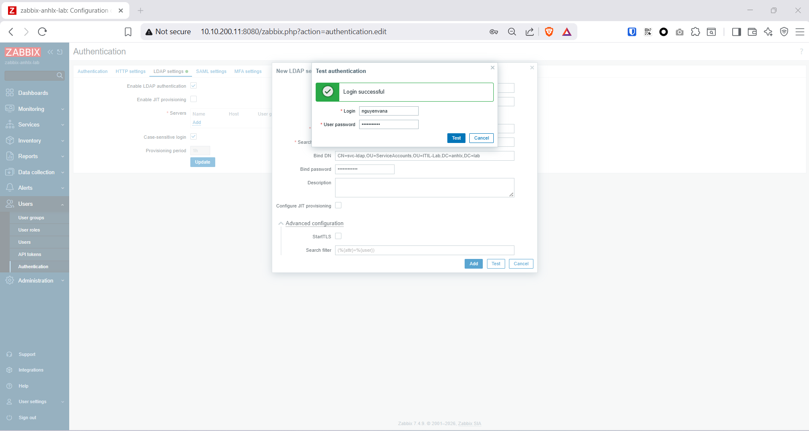Image resolution: width=809 pixels, height=431 pixels.
Task: Switch to the SAML settings tab
Action: [211, 71]
